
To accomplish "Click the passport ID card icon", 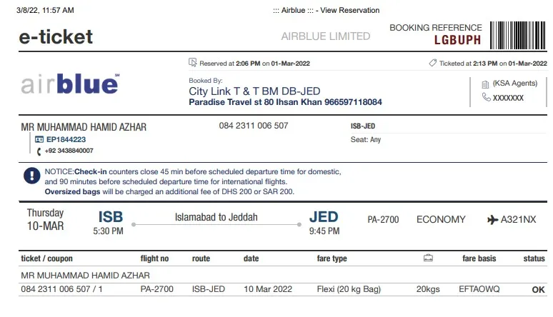I will 39,140.
